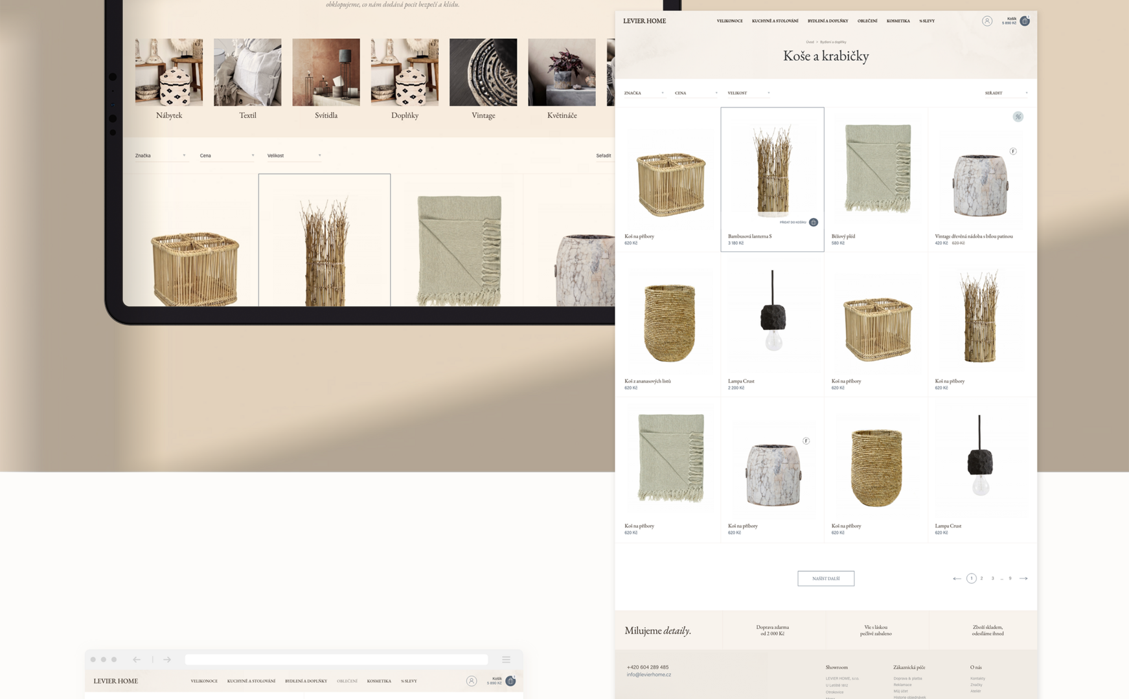Image resolution: width=1129 pixels, height=699 pixels.
Task: Open the user account icon in the top-right page header
Action: [x=986, y=21]
